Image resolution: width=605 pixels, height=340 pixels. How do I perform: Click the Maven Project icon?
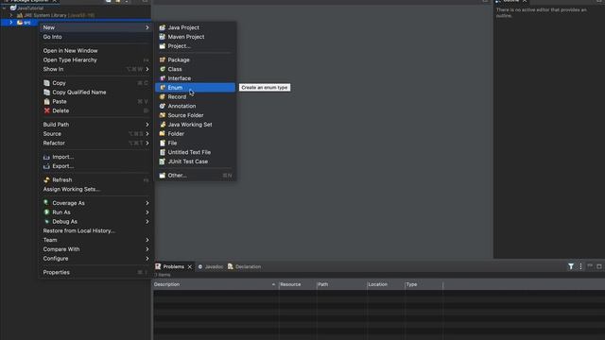coord(163,37)
